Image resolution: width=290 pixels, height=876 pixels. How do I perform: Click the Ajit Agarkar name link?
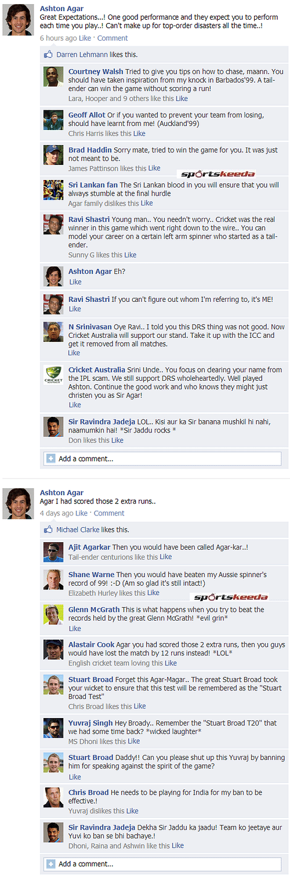89,547
